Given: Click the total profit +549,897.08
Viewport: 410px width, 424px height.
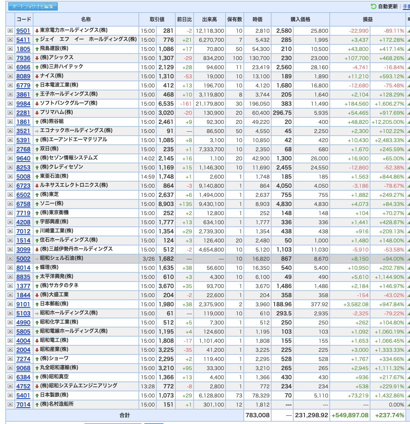Looking at the screenshot, I should [x=350, y=415].
